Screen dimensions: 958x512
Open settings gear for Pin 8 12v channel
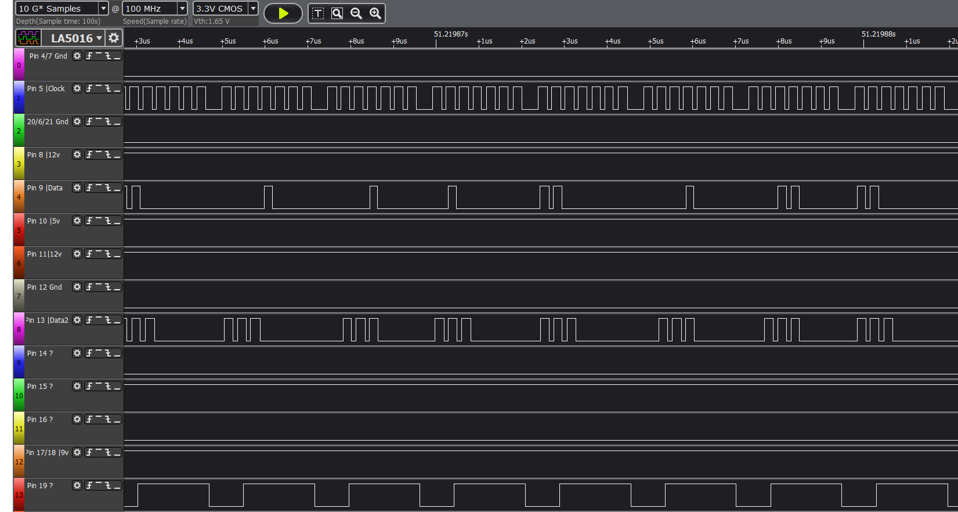pos(77,154)
